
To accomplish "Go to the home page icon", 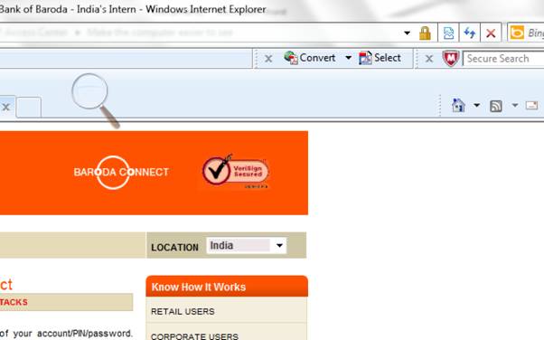I will click(458, 105).
